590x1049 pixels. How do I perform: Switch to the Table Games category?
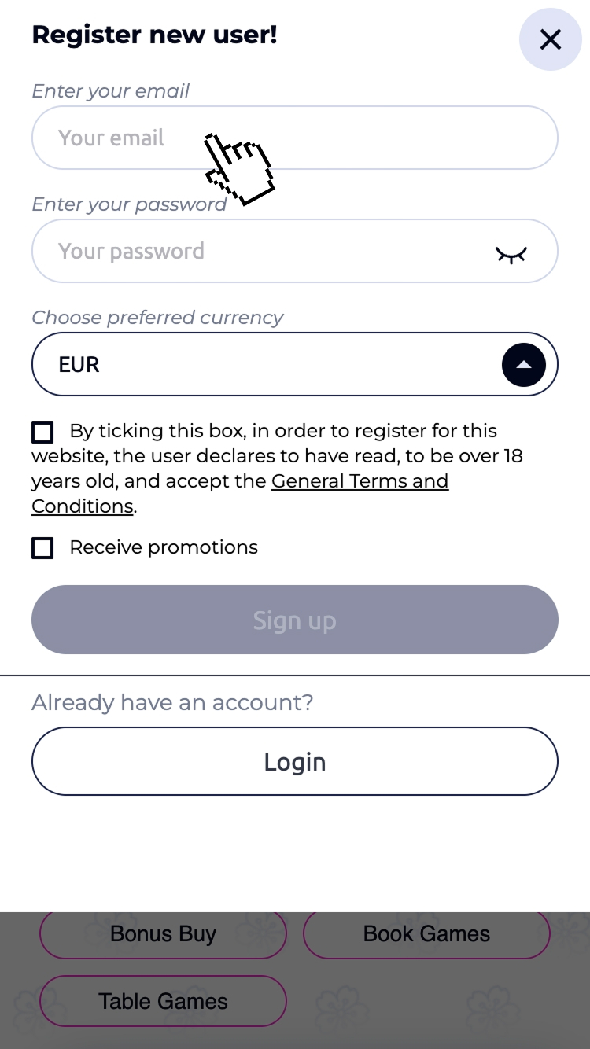pos(163,1001)
